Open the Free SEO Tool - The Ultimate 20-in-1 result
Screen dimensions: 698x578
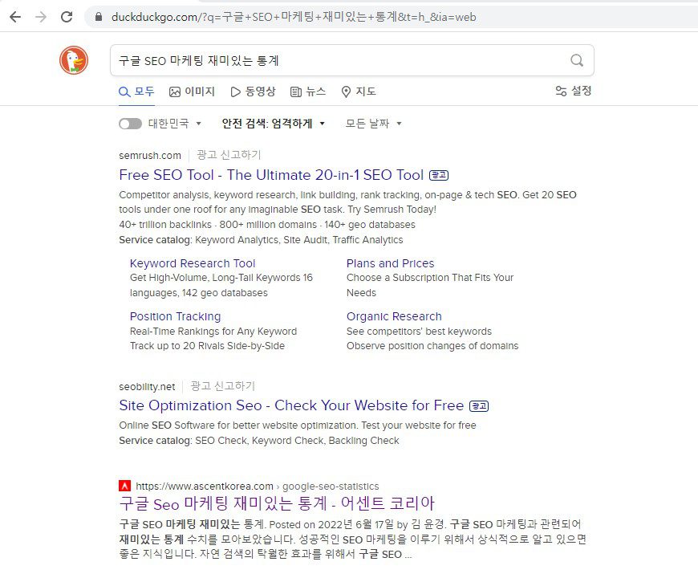pyautogui.click(x=271, y=175)
